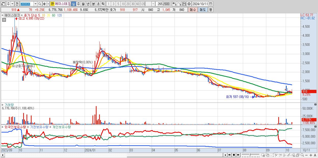This screenshot has height=158, width=318.
Task: Click the window layout icon at top-left
Action: 3,4
